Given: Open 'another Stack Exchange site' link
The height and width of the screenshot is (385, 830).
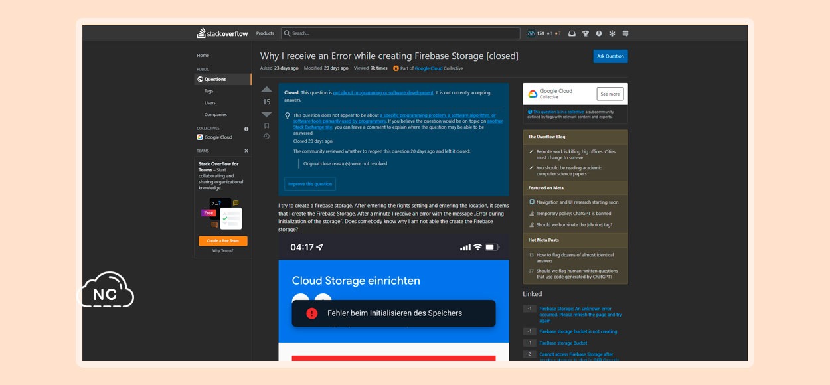Looking at the screenshot, I should (x=398, y=124).
